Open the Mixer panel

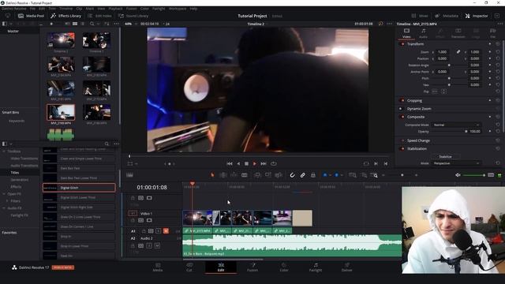point(420,16)
